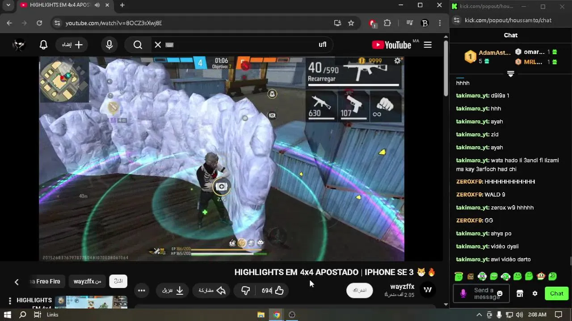This screenshot has width=572, height=321.
Task: Subscribe to the wayzffx channel
Action: (360, 291)
